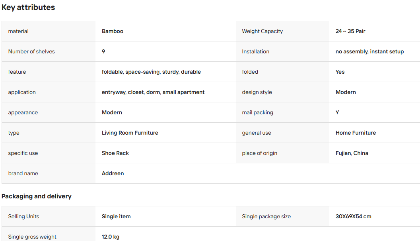
Task: Click the Weight Capacity label
Action: tap(262, 31)
